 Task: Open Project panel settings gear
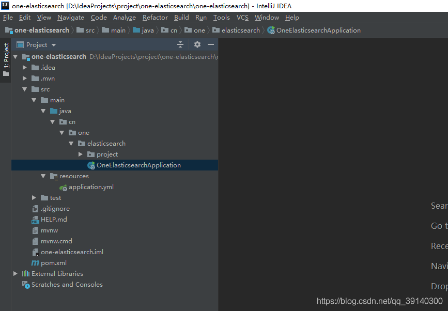[197, 44]
